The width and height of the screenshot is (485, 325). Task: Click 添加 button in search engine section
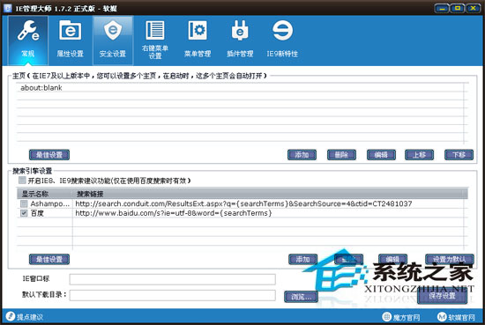tap(303, 259)
